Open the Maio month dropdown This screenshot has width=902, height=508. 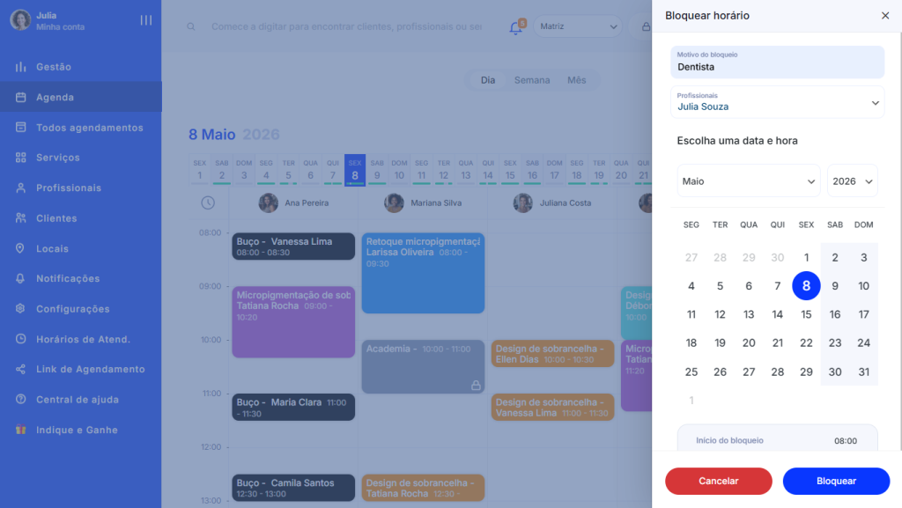pyautogui.click(x=749, y=180)
